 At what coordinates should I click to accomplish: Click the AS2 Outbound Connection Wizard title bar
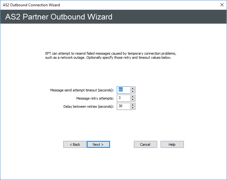[x=94, y=5]
